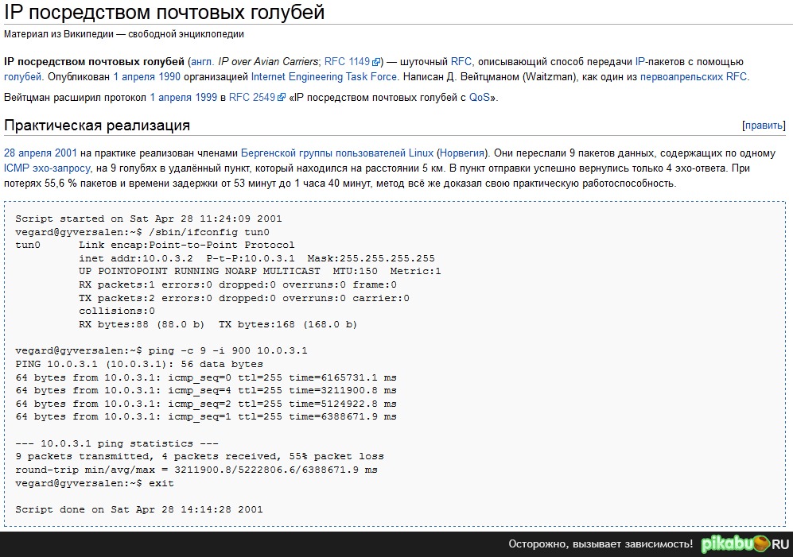Open the "англ." language link
Screen dimensions: 793x557
point(203,61)
